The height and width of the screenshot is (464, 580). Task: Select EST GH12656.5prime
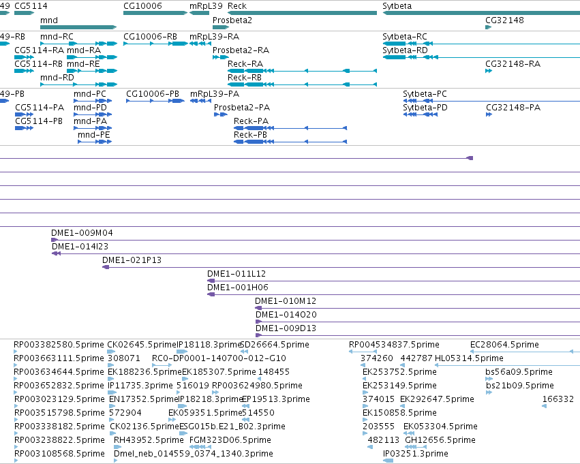click(x=440, y=440)
